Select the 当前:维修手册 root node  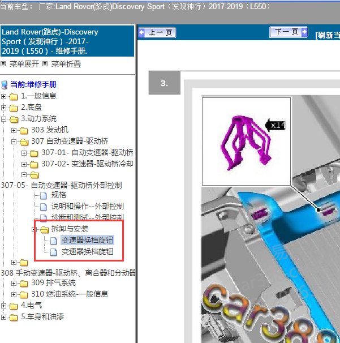point(33,84)
